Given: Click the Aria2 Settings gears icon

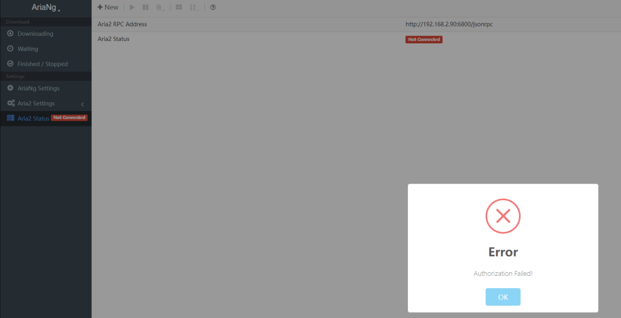Looking at the screenshot, I should point(11,103).
